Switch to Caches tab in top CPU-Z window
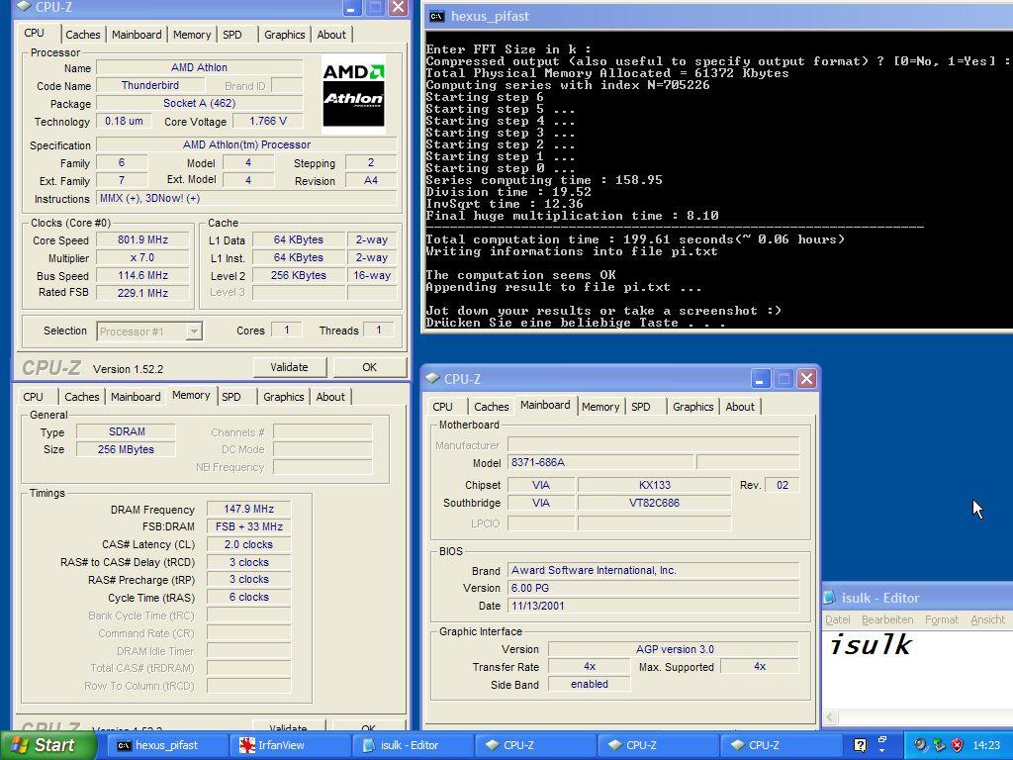Image resolution: width=1013 pixels, height=760 pixels. [x=83, y=35]
